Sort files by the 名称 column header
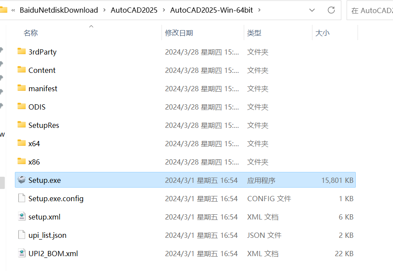This screenshot has width=393, height=271. 31,33
